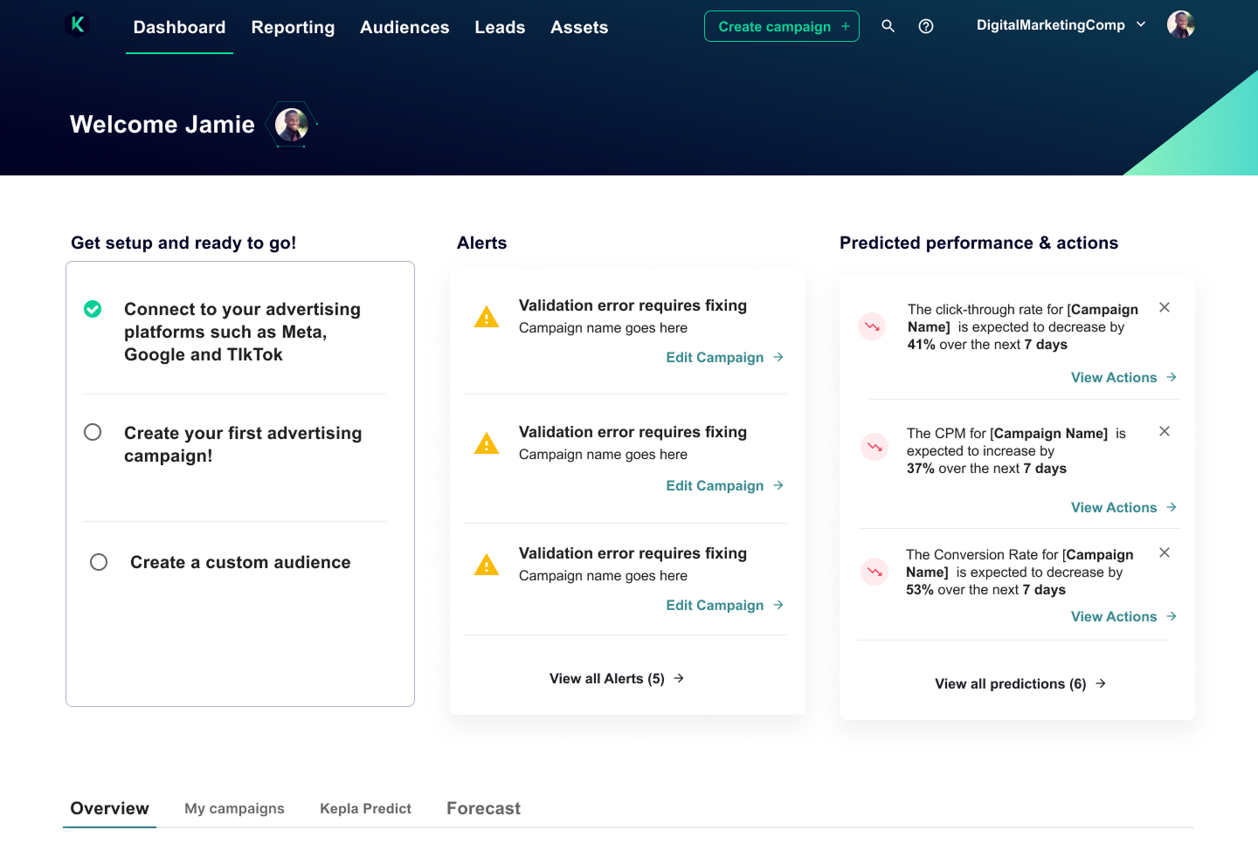Image resolution: width=1258 pixels, height=850 pixels.
Task: Click the '53% over the next 7 days' text
Action: pyautogui.click(x=985, y=590)
